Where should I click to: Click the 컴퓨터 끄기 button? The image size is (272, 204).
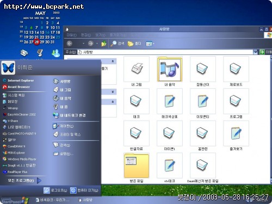[x=84, y=190]
